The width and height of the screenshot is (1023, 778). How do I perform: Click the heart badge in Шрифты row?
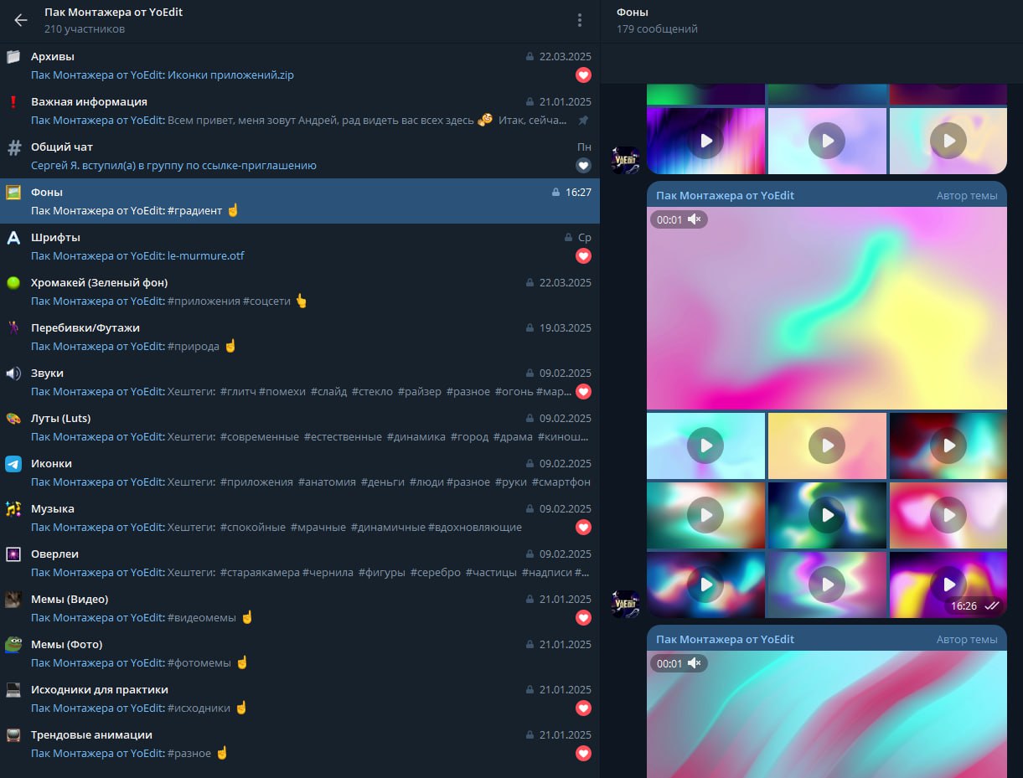(x=584, y=256)
